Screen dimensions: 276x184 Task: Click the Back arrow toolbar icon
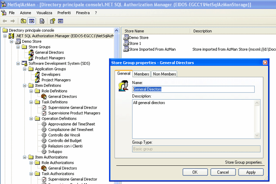point(5,21)
